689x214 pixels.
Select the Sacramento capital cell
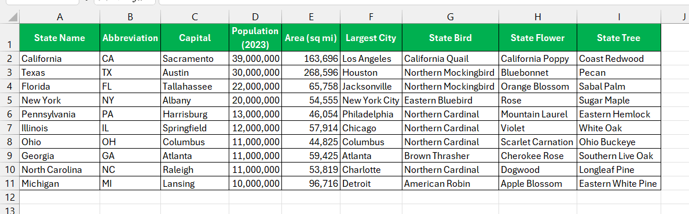click(x=195, y=58)
